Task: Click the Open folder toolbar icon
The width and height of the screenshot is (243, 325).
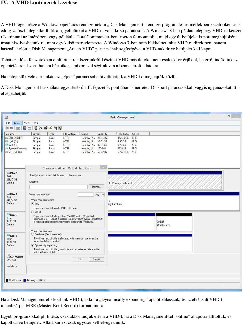Action: (50, 128)
